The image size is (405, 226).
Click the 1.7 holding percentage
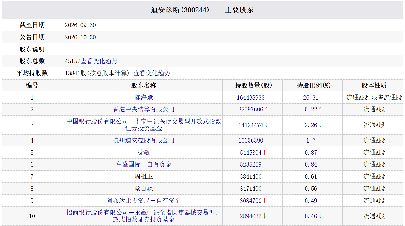click(311, 140)
